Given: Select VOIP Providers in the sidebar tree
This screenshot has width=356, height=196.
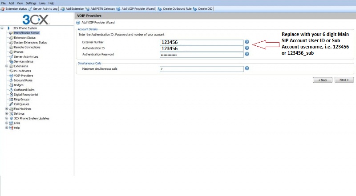Looking at the screenshot, I should click(x=23, y=76).
